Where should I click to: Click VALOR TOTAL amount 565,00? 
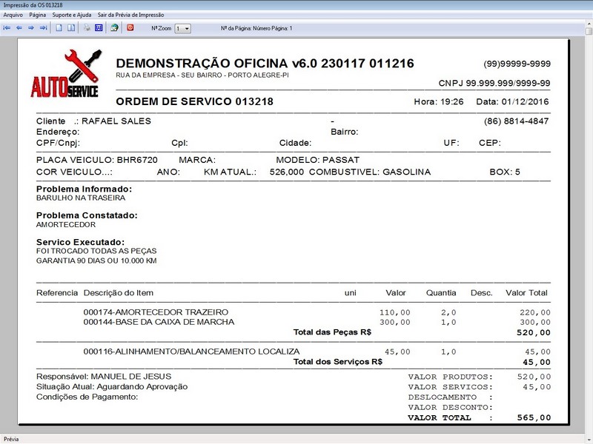coord(534,417)
